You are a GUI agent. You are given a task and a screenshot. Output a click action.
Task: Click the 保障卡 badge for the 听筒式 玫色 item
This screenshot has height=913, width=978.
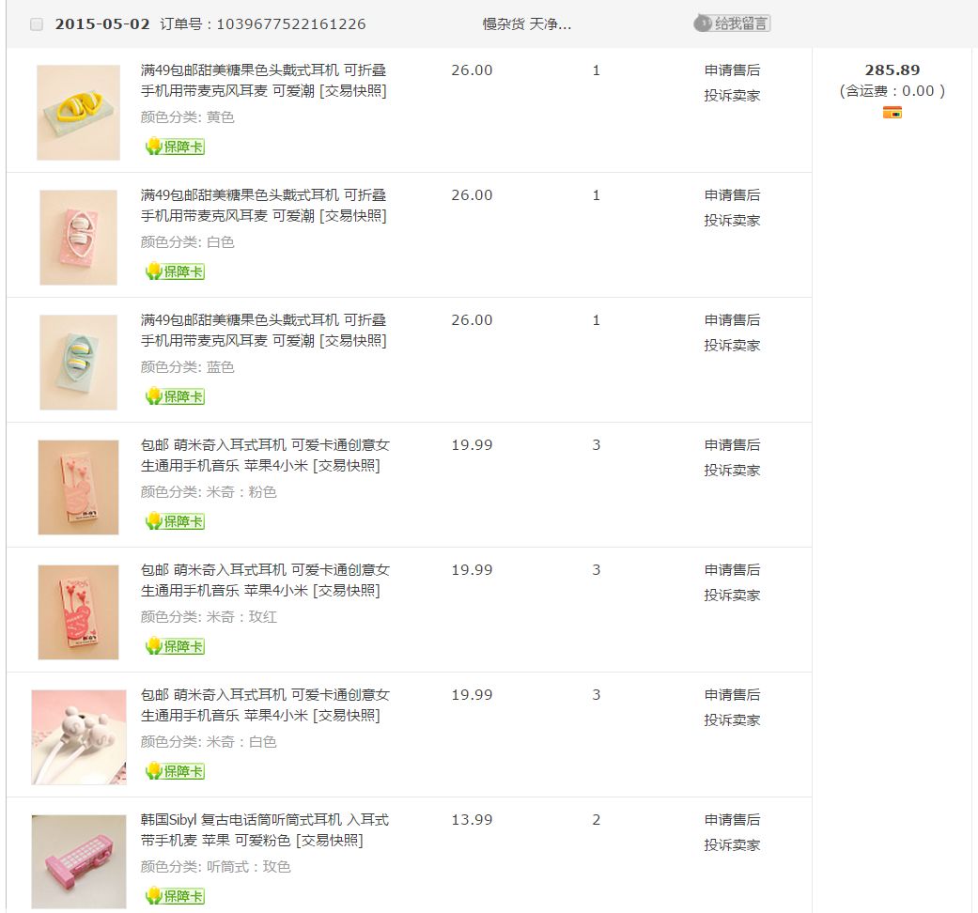coord(175,896)
